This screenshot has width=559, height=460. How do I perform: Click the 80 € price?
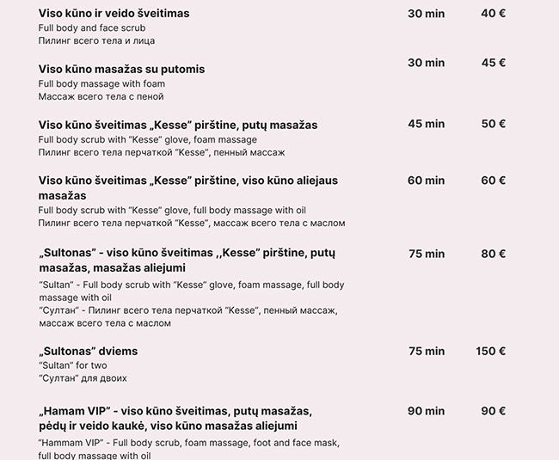coord(494,254)
